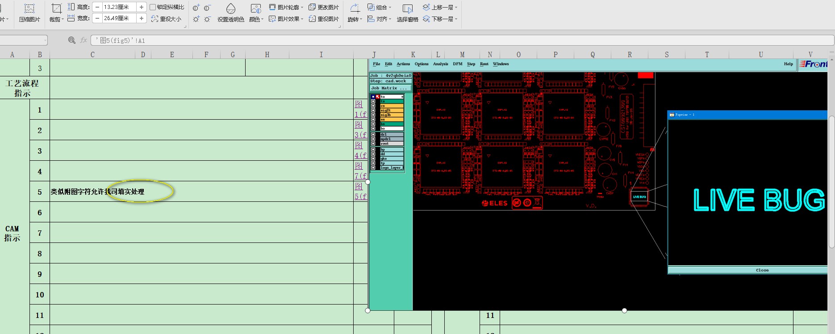Screen dimensions: 835x334
Task: Increase picture width with the plus button
Action: (x=142, y=18)
